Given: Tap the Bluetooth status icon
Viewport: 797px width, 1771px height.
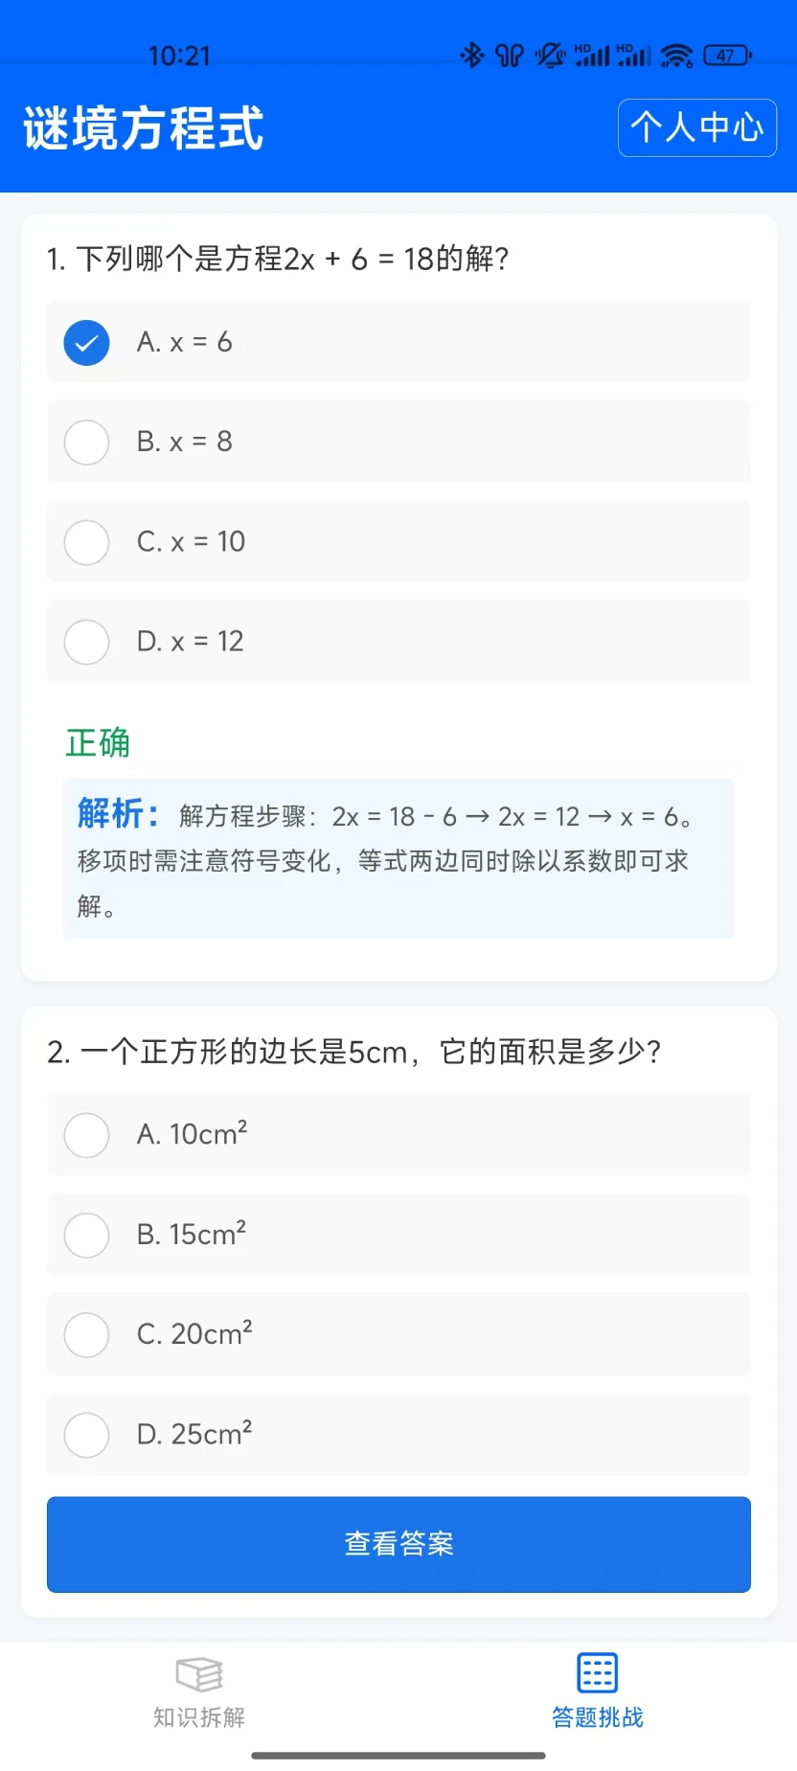Looking at the screenshot, I should [472, 56].
